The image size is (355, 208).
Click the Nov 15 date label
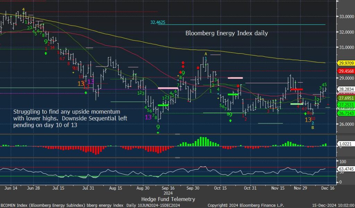pos(278,188)
